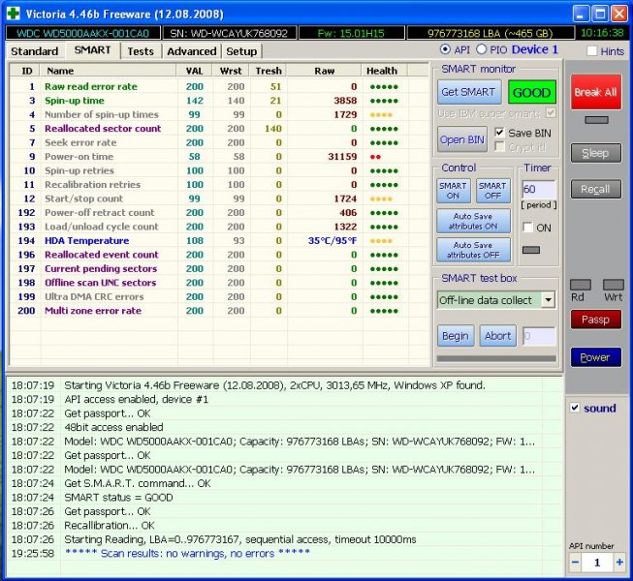
Task: Open the Advanced tab
Action: pos(191,51)
